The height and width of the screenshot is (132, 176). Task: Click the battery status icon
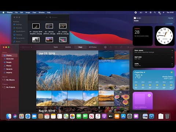tap(141, 12)
